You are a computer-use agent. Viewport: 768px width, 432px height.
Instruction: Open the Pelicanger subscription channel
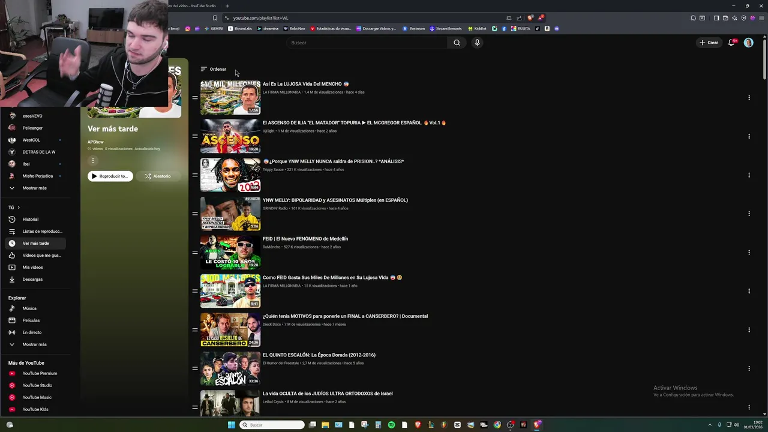[36, 128]
